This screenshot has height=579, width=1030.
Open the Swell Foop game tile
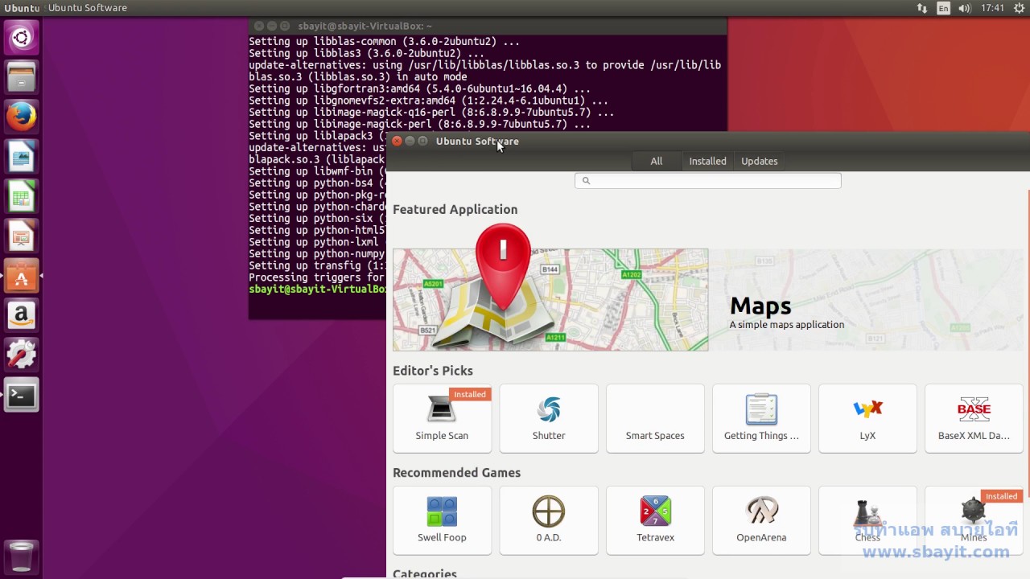click(x=442, y=520)
